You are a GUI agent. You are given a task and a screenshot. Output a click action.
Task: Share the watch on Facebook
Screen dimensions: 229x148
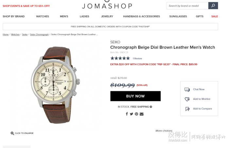(x=127, y=114)
